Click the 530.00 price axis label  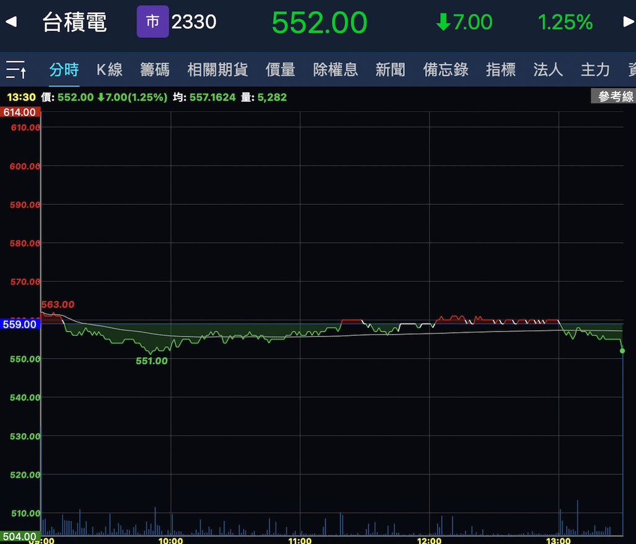[25, 437]
